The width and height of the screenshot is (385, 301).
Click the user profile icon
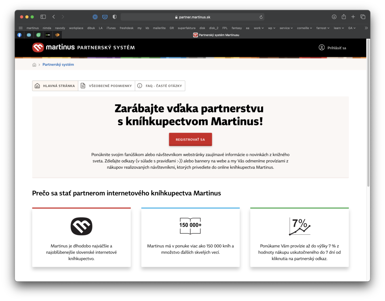(x=321, y=47)
